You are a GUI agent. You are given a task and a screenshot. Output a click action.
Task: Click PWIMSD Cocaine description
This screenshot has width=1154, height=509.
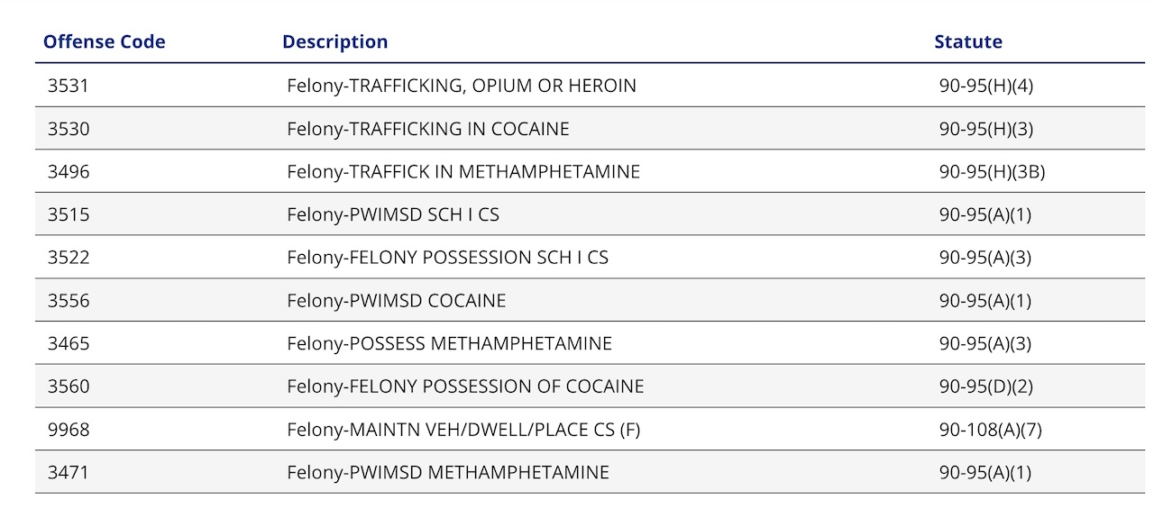pos(396,300)
